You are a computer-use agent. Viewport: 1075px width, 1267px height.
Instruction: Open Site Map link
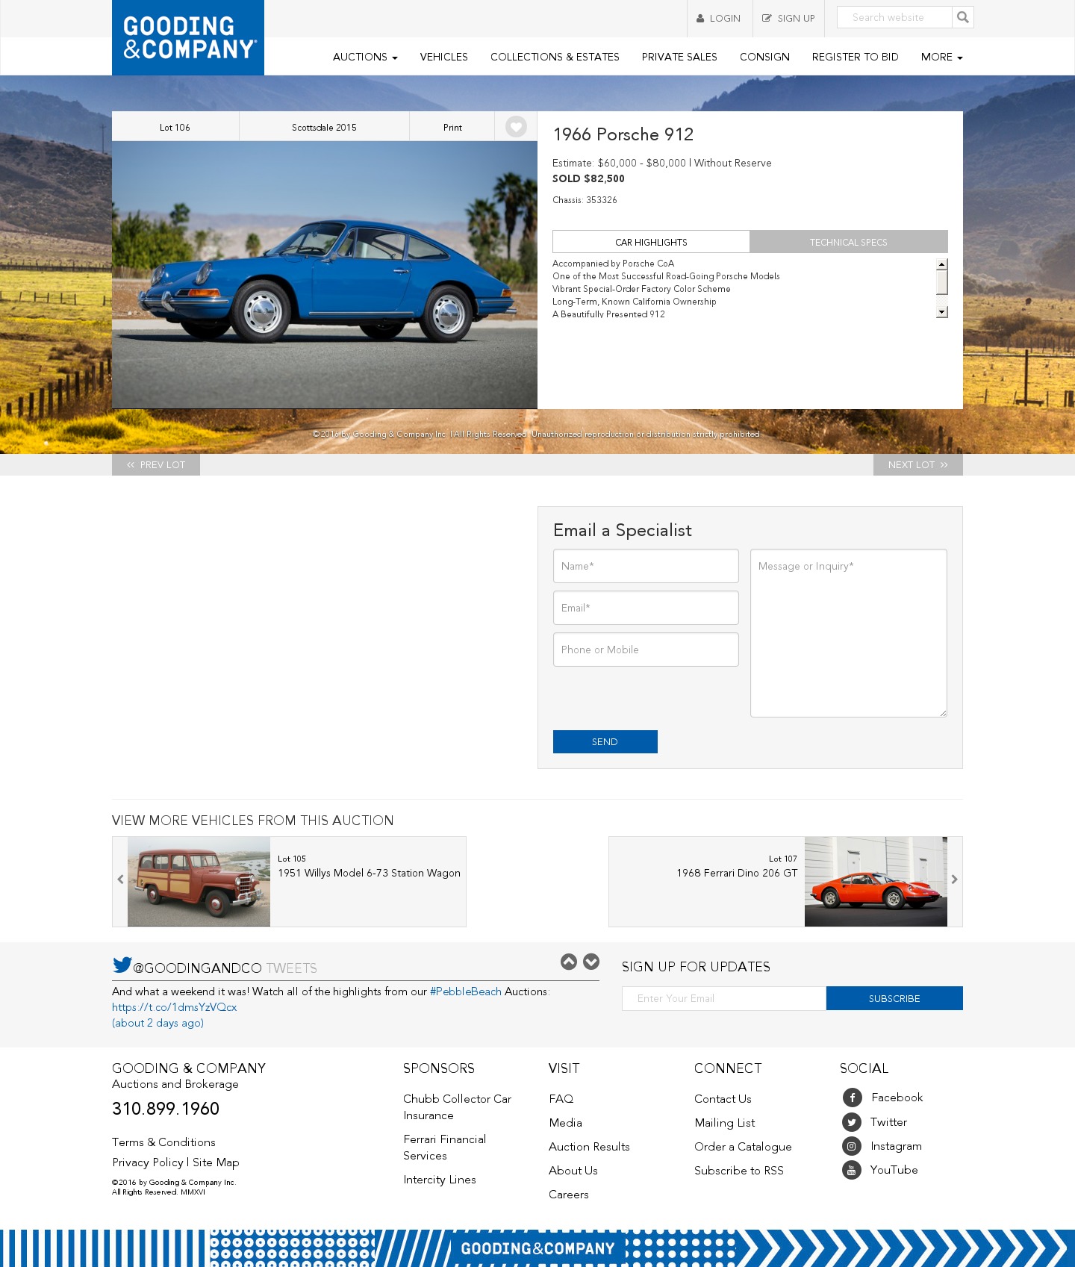(216, 1162)
